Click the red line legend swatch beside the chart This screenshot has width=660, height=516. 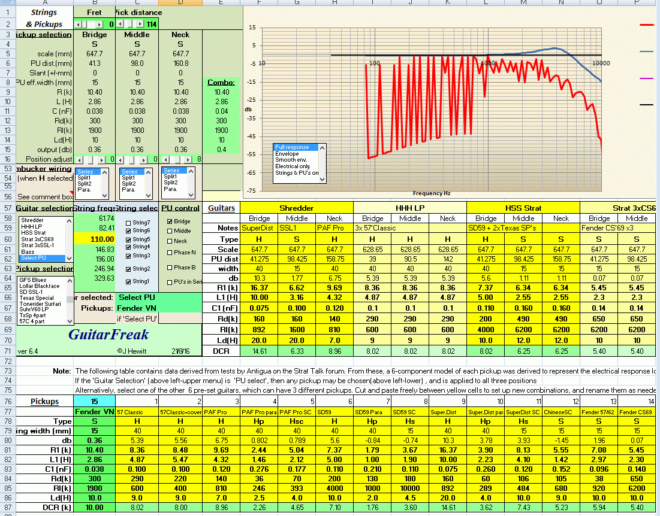[x=647, y=25]
